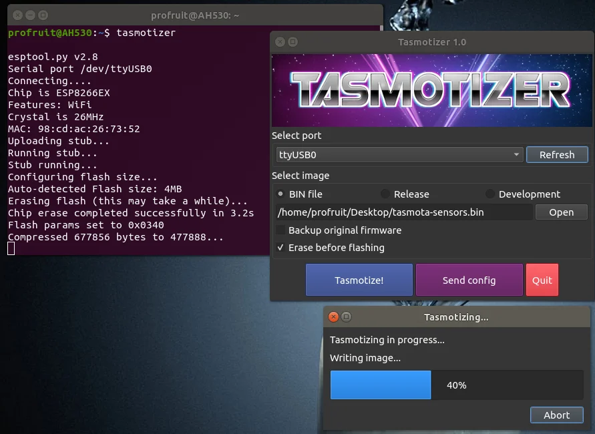Click the Send config button
Viewport: 595px width, 434px height.
pyautogui.click(x=469, y=280)
